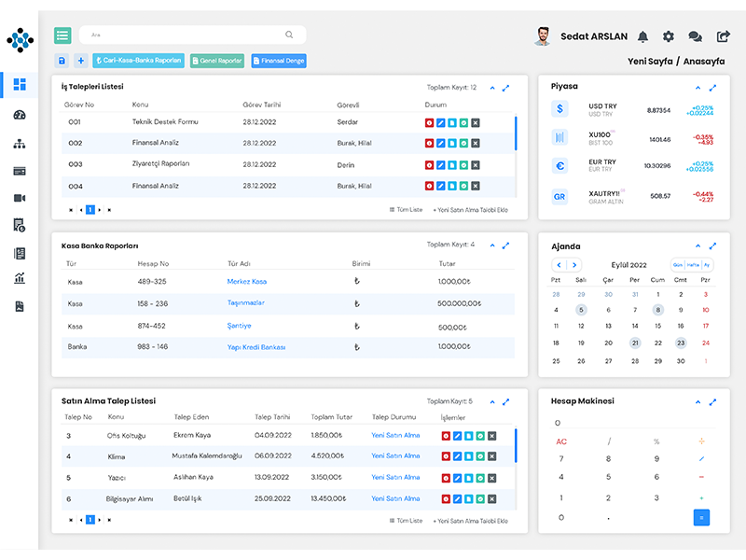Open the video camera sidebar icon

(x=20, y=198)
